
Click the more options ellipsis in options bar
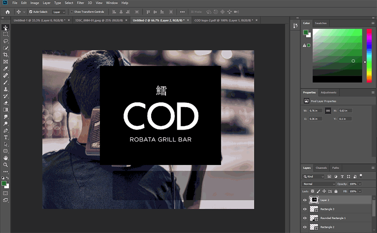(183, 12)
